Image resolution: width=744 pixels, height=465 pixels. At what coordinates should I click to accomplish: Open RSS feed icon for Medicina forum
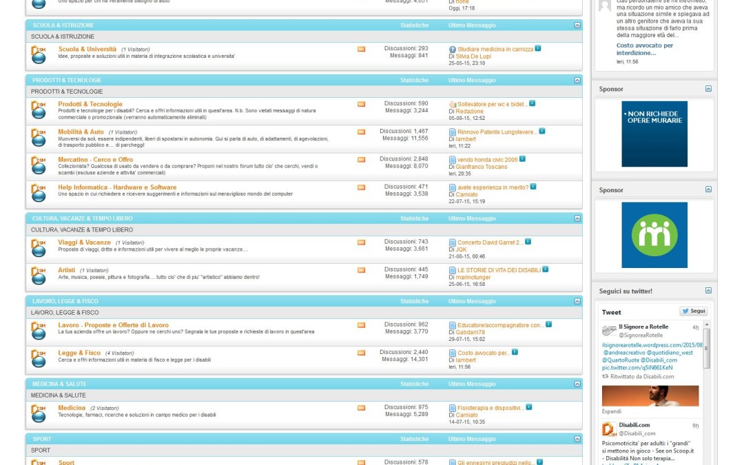[x=361, y=408]
